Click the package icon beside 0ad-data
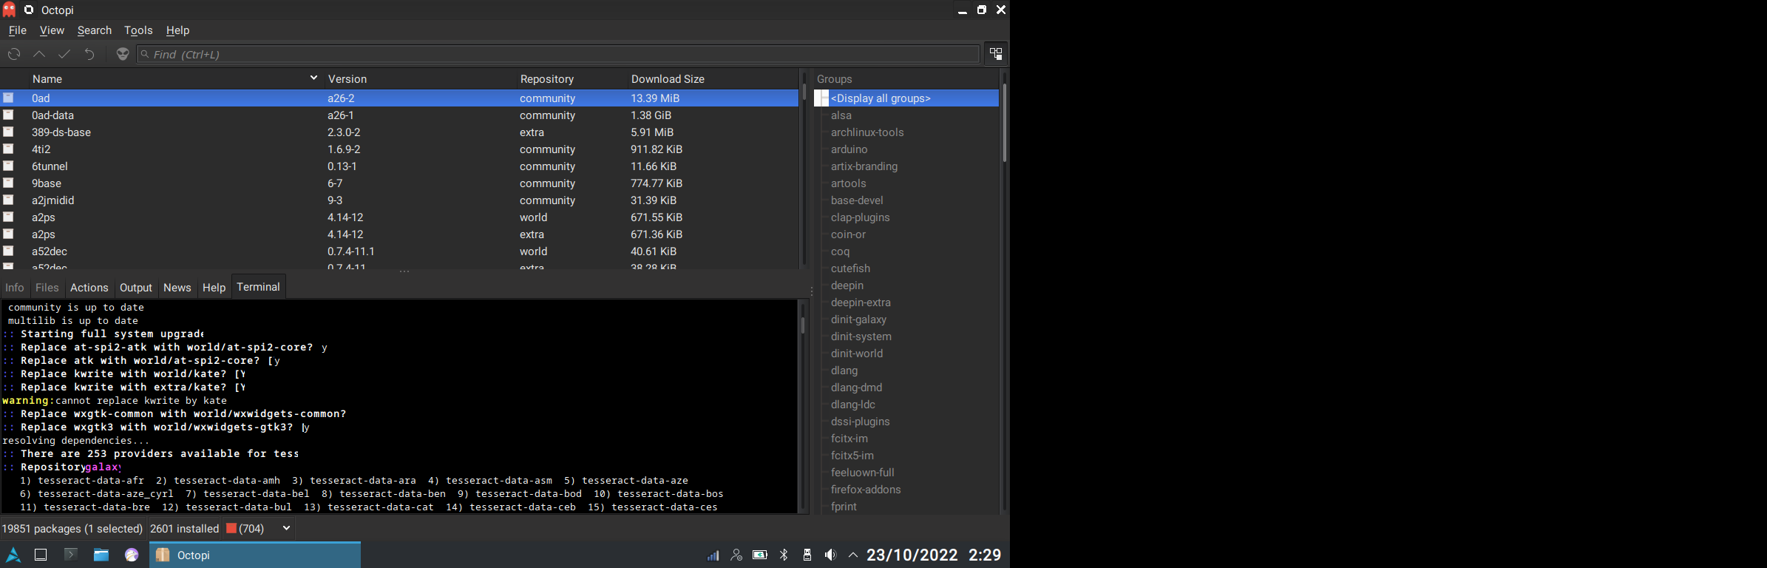The image size is (1767, 568). pyautogui.click(x=8, y=115)
